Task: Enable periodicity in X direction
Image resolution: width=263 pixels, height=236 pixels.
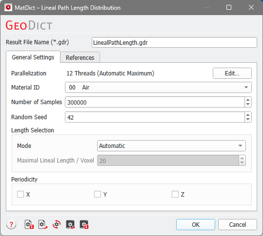Action: 20,194
